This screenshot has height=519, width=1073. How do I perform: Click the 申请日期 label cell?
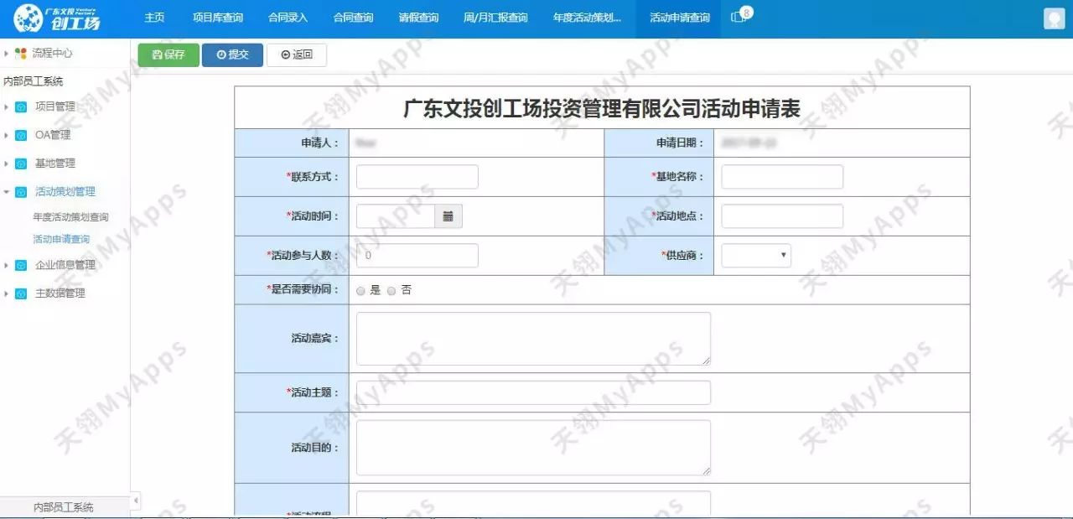pyautogui.click(x=659, y=143)
